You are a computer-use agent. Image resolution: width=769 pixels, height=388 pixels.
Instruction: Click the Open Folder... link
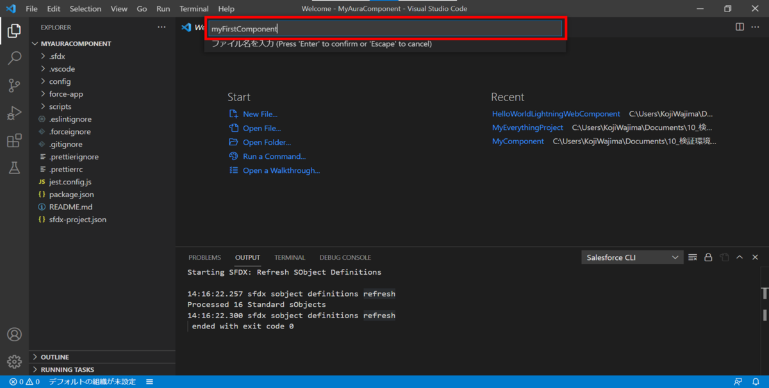click(x=267, y=142)
